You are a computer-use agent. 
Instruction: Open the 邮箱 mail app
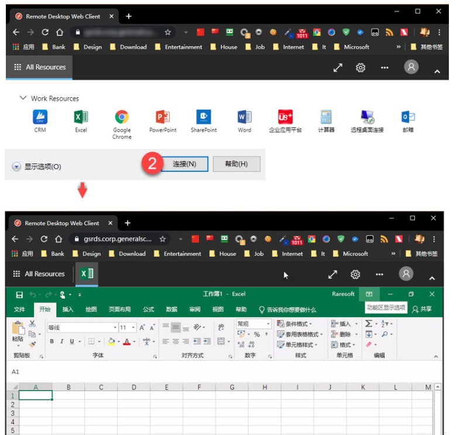tap(408, 117)
